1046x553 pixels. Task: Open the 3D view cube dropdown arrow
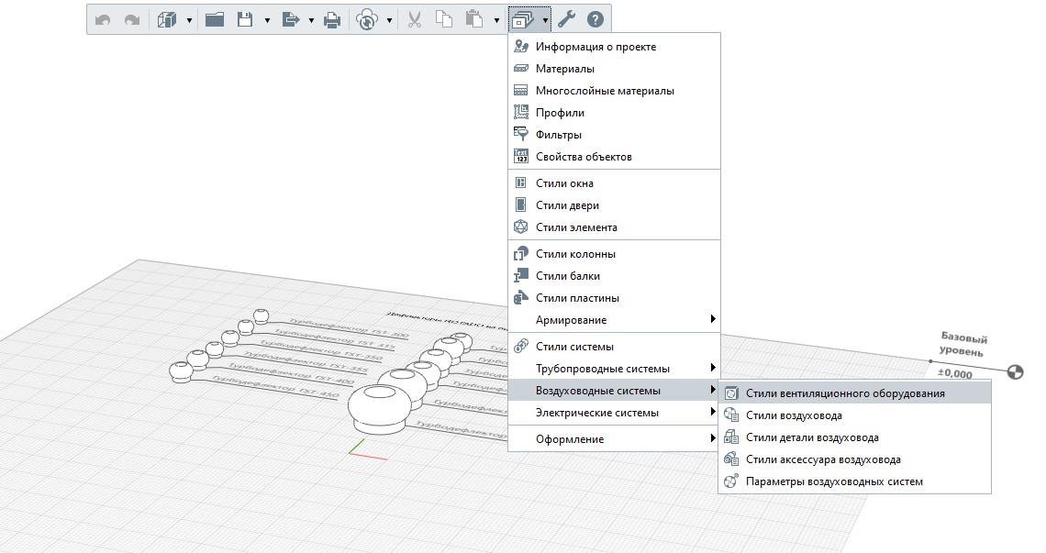(x=189, y=21)
